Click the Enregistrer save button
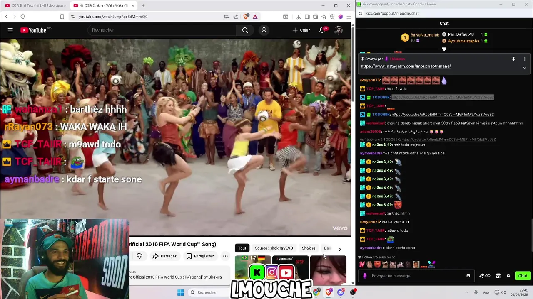The width and height of the screenshot is (533, 299). coord(200,256)
